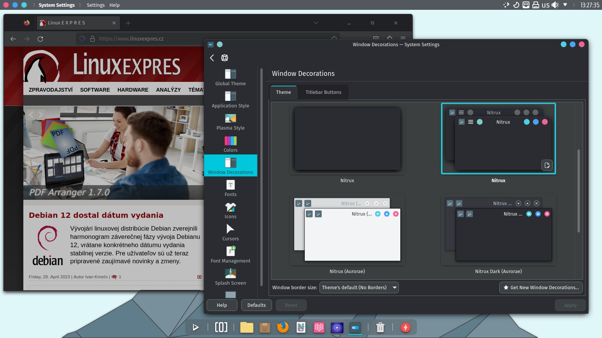
Task: Open the Help menu in top bar
Action: [x=114, y=5]
